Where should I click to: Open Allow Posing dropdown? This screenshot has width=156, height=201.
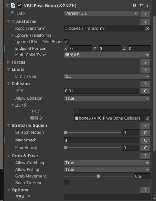tap(107, 170)
